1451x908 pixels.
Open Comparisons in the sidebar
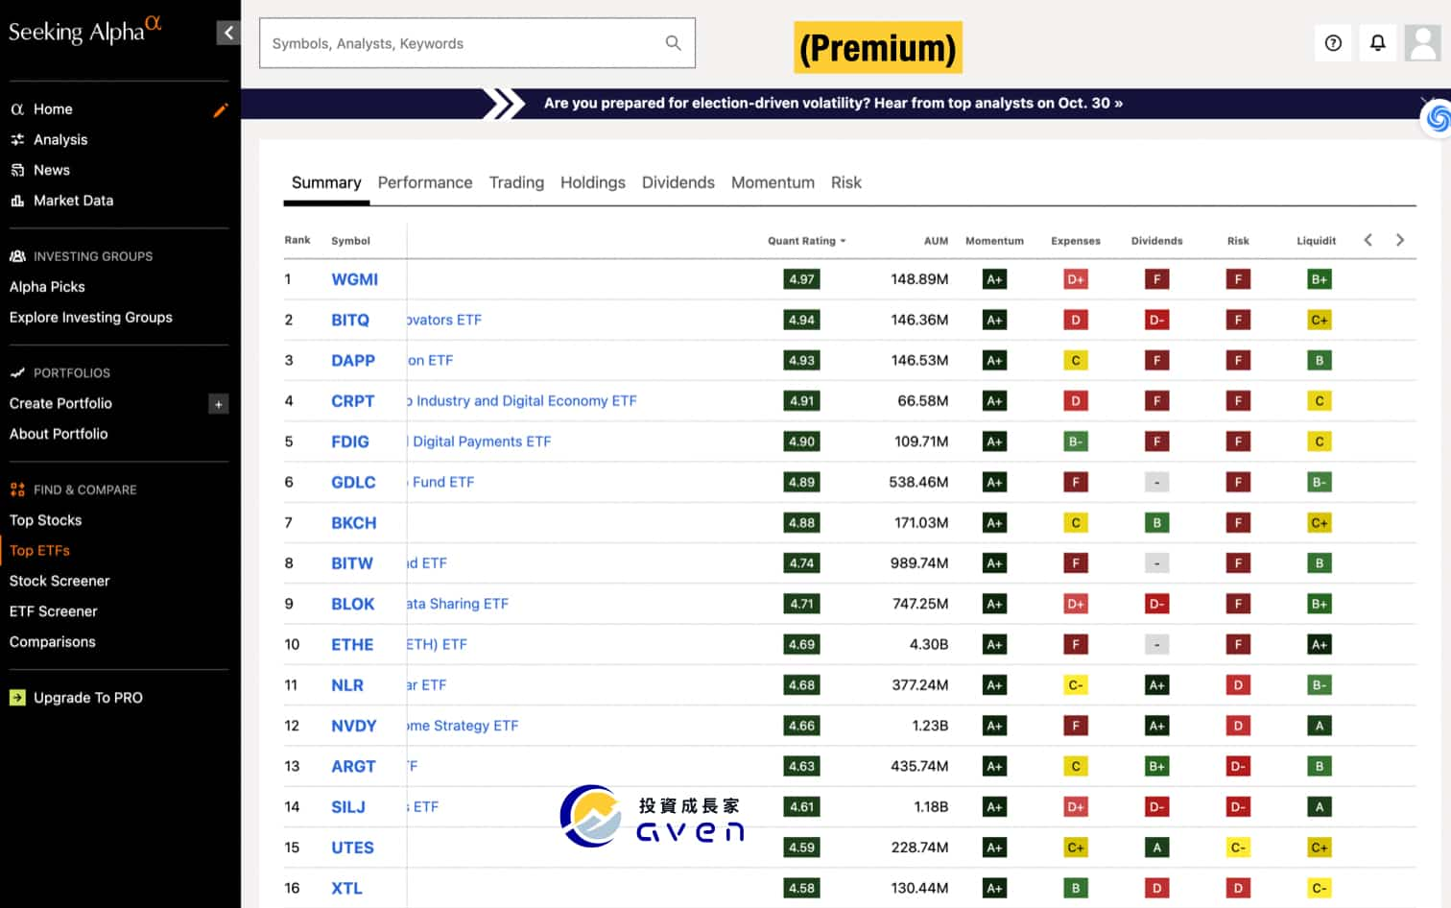click(x=53, y=642)
